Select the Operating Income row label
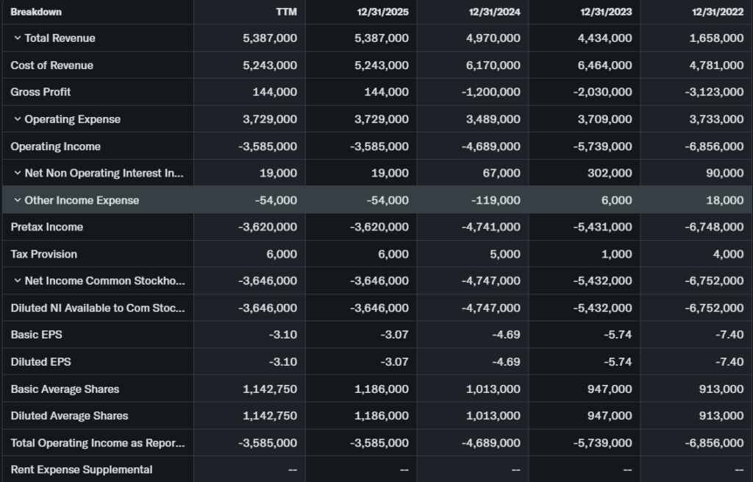The height and width of the screenshot is (482, 753). click(55, 146)
